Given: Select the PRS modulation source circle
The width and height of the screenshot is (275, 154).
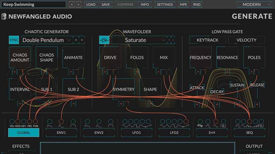Looking at the screenshot, I should click(29, 121).
